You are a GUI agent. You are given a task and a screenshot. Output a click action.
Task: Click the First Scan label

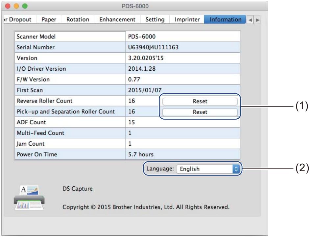(30, 90)
